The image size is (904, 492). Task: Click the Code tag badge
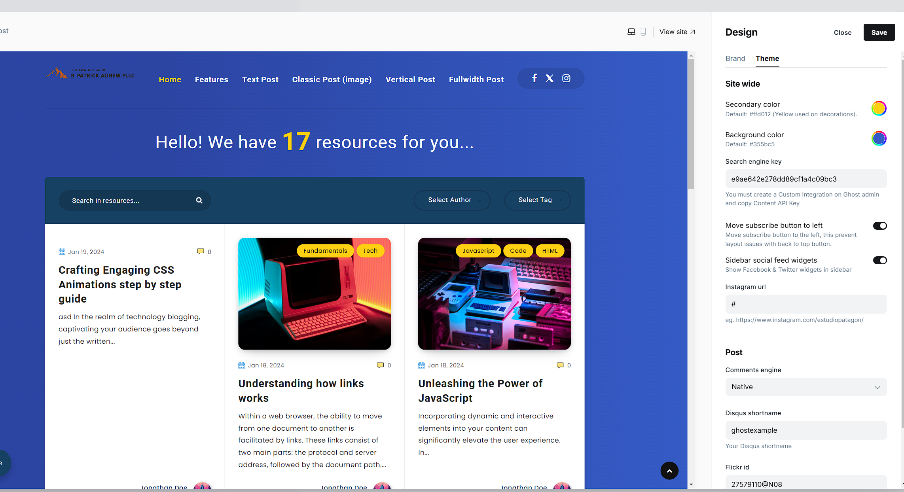[x=518, y=251]
